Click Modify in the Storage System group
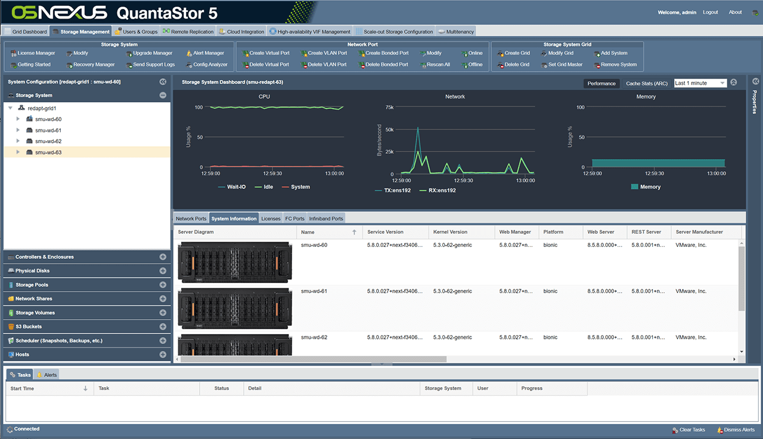The width and height of the screenshot is (763, 439). click(x=77, y=53)
